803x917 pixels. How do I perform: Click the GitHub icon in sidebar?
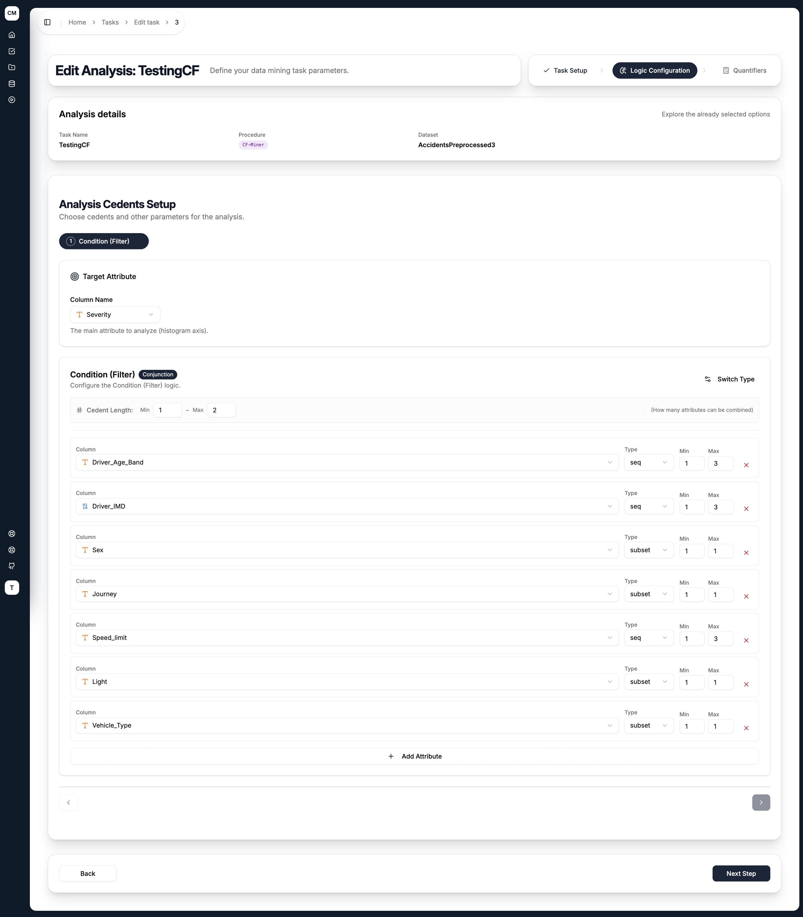(12, 566)
